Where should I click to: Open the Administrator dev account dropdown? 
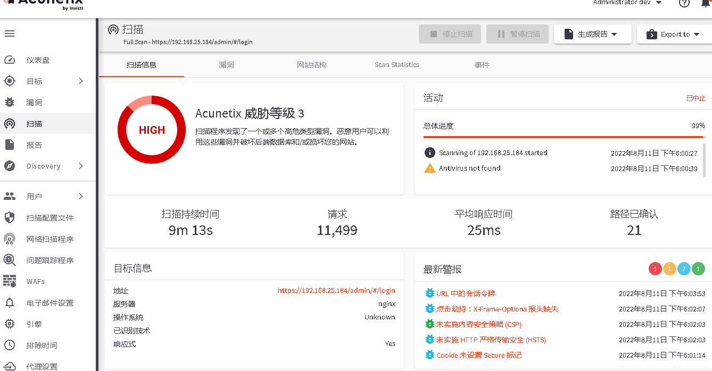tap(627, 3)
